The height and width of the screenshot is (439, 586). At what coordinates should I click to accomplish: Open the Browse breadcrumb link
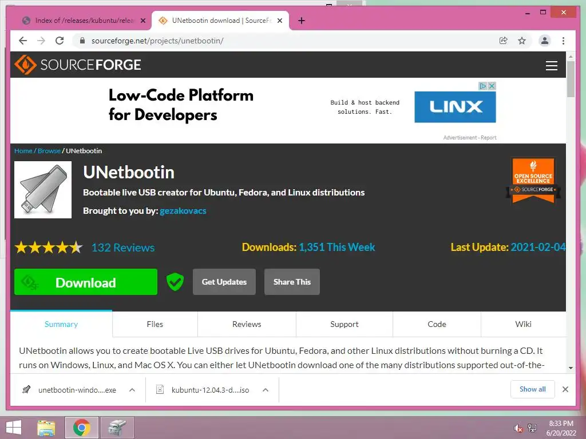coord(49,151)
